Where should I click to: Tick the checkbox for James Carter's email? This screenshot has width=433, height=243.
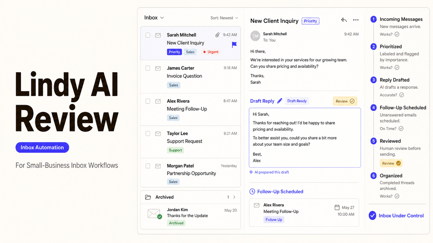coord(148,68)
